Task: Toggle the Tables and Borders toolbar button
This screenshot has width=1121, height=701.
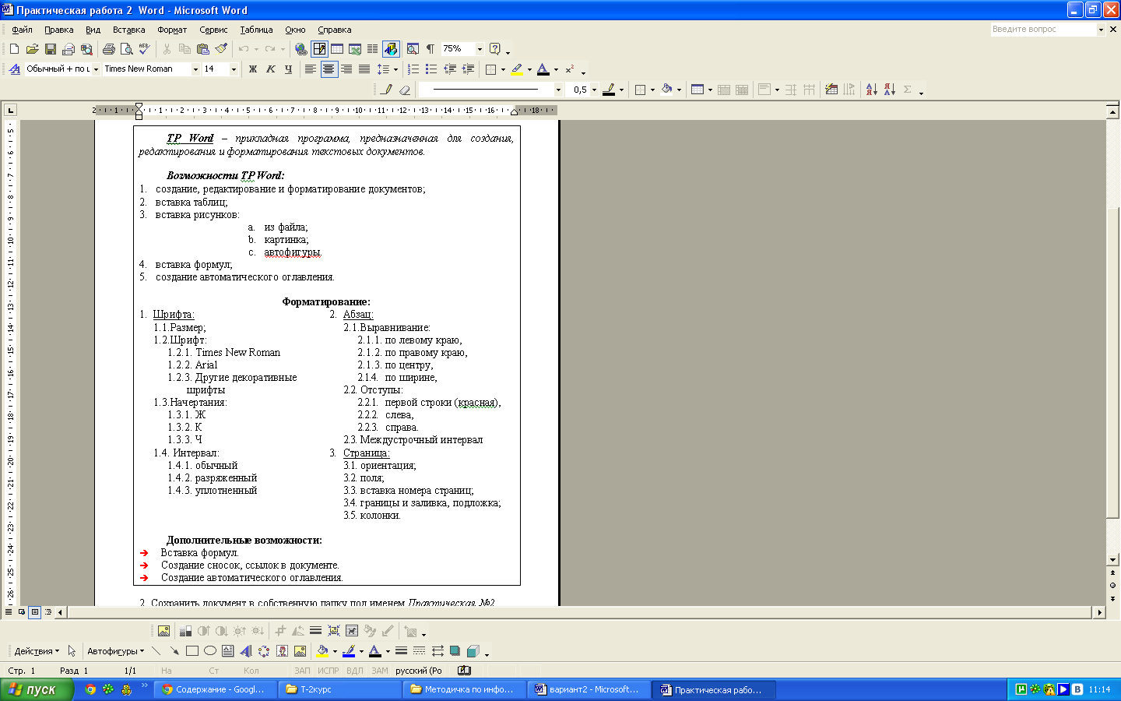Action: click(319, 49)
